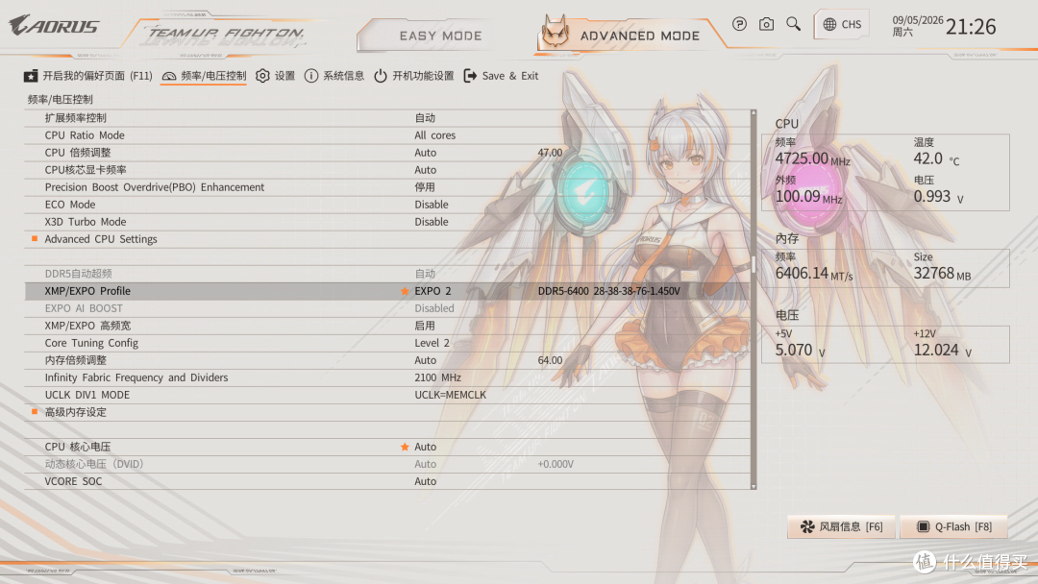
Task: Change UCLK DIV1 MODE UCLK=MEMCLK value
Action: [x=450, y=395]
